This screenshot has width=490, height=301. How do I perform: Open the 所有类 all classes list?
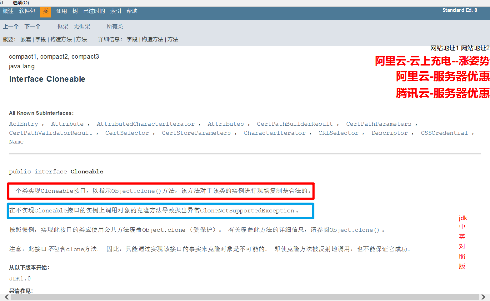(115, 27)
